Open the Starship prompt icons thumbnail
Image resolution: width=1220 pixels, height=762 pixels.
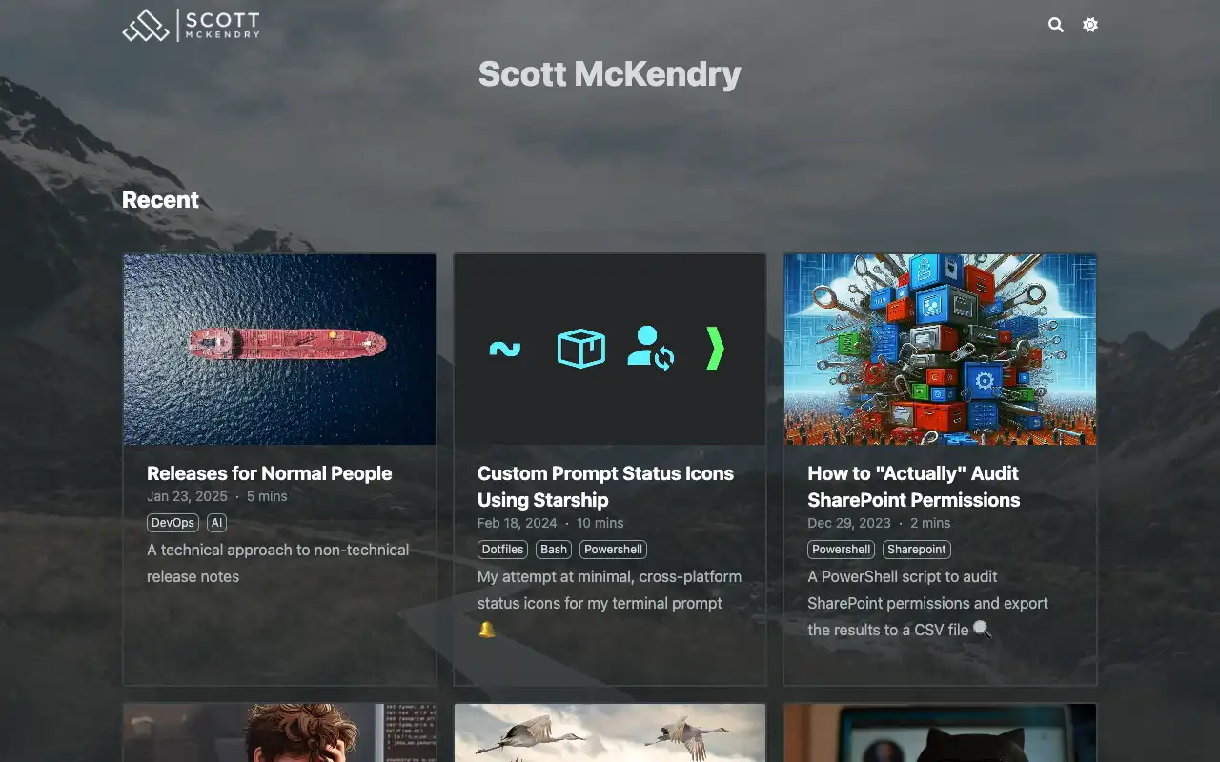(x=609, y=349)
